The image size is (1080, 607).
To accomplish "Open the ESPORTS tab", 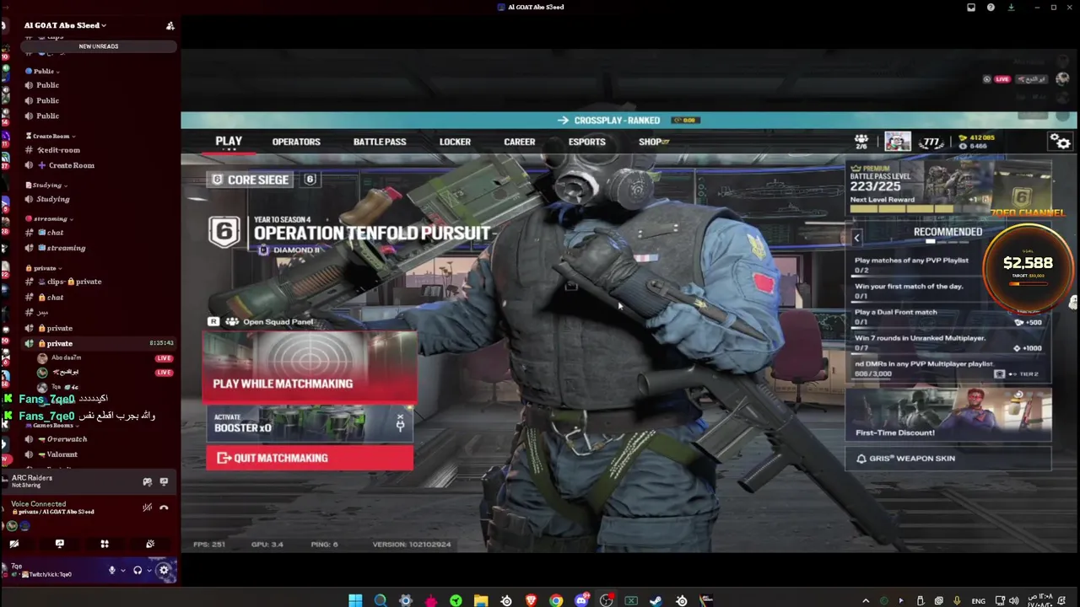I will [587, 142].
